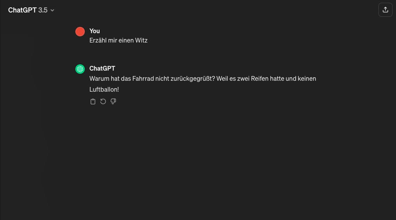Click the word "Luftballon!" on the second line
Viewport: 396px width, 220px height.
click(x=104, y=90)
